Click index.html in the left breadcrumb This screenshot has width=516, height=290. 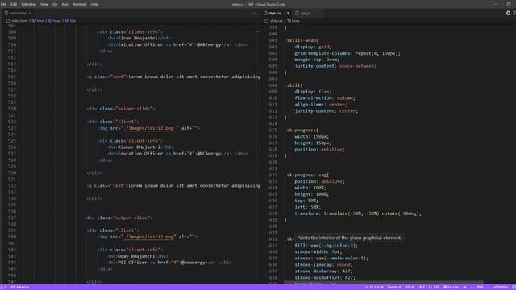(x=19, y=20)
